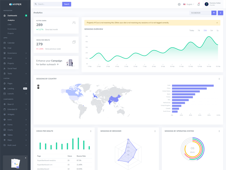Open Sessions by Country options menu

coord(219,79)
